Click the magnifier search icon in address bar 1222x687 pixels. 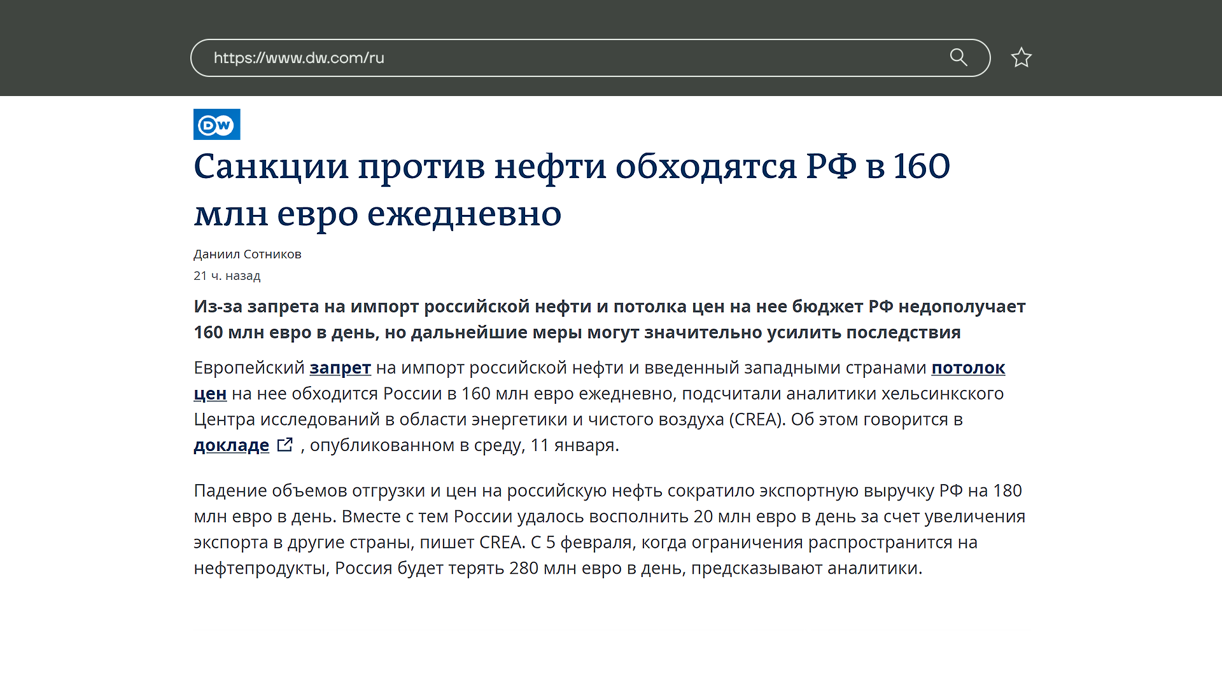click(959, 57)
